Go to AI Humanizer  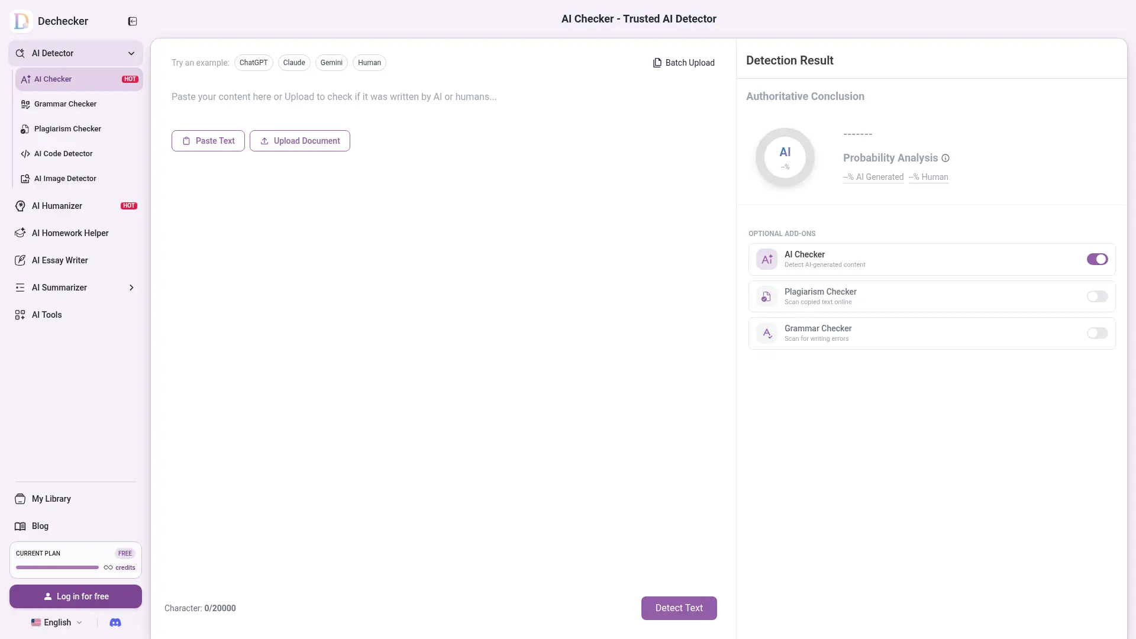pos(76,206)
